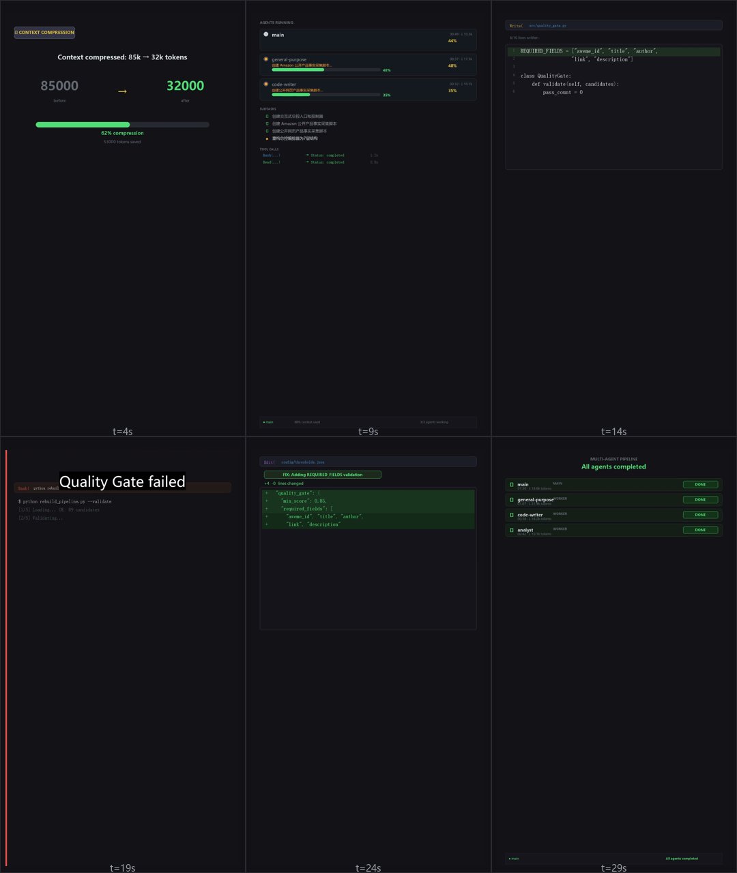Click 'FIX: Adding REQUIRED_FIELDS validation' banner
Viewport: 737px width, 873px height.
[x=323, y=475]
